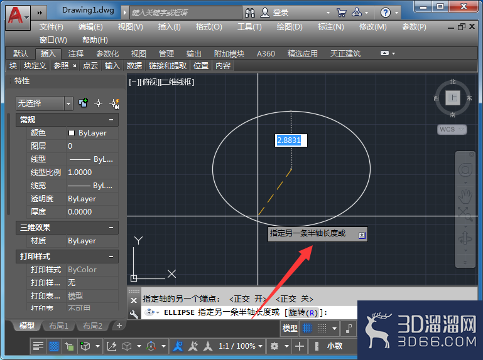Screen dimensions: 483x360
Task: Open the dropdown arrow next to 登录
Action: click(328, 13)
